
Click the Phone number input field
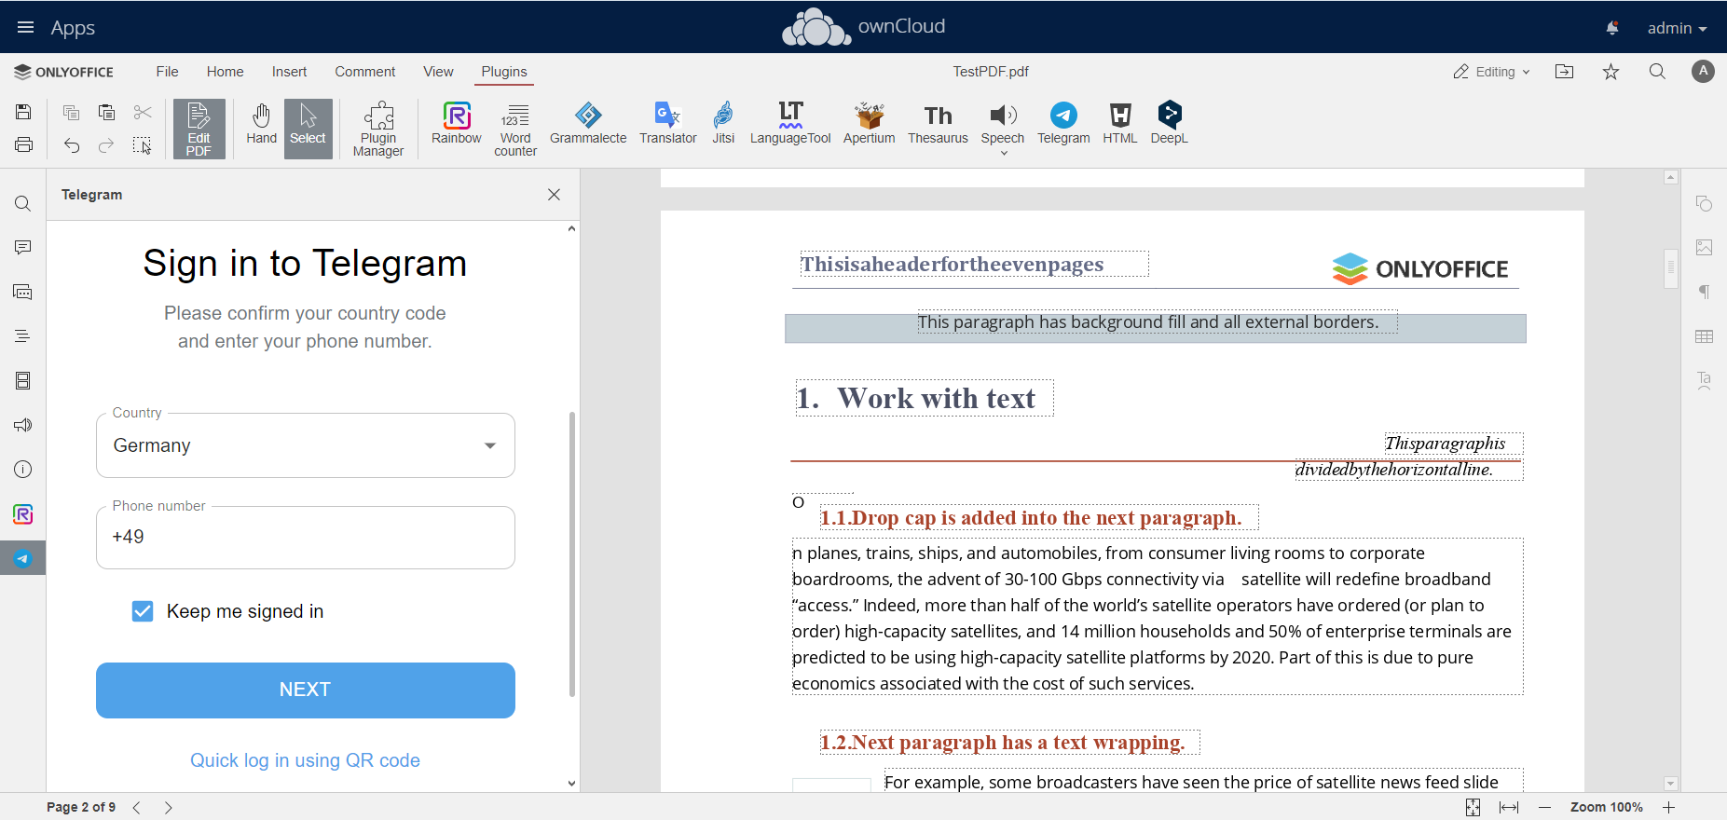(306, 538)
